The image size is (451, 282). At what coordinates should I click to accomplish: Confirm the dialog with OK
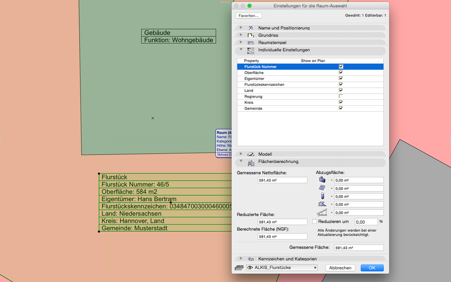pyautogui.click(x=372, y=268)
